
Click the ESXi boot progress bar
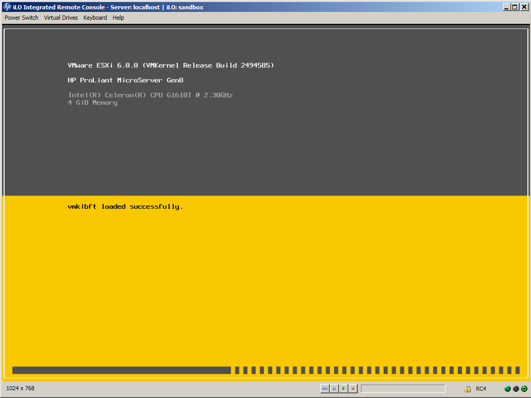click(266, 370)
